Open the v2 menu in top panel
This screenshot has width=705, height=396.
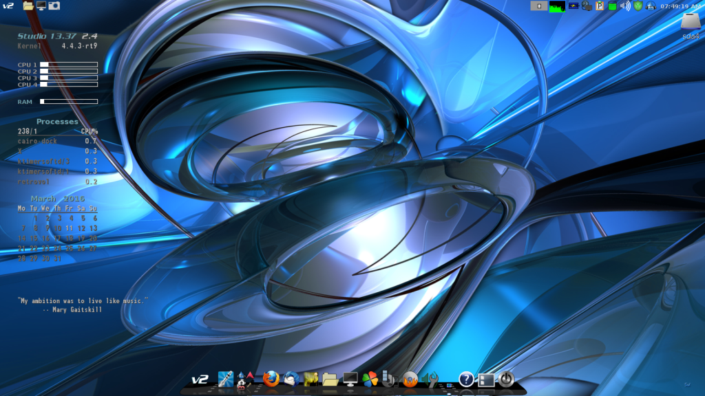coord(8,5)
